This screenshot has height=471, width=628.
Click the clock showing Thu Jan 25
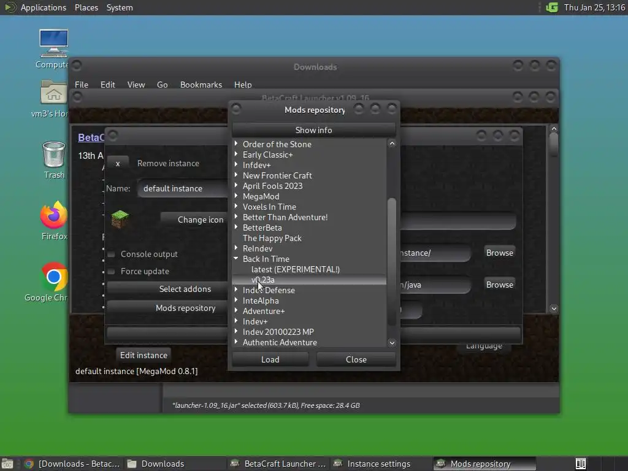(594, 7)
